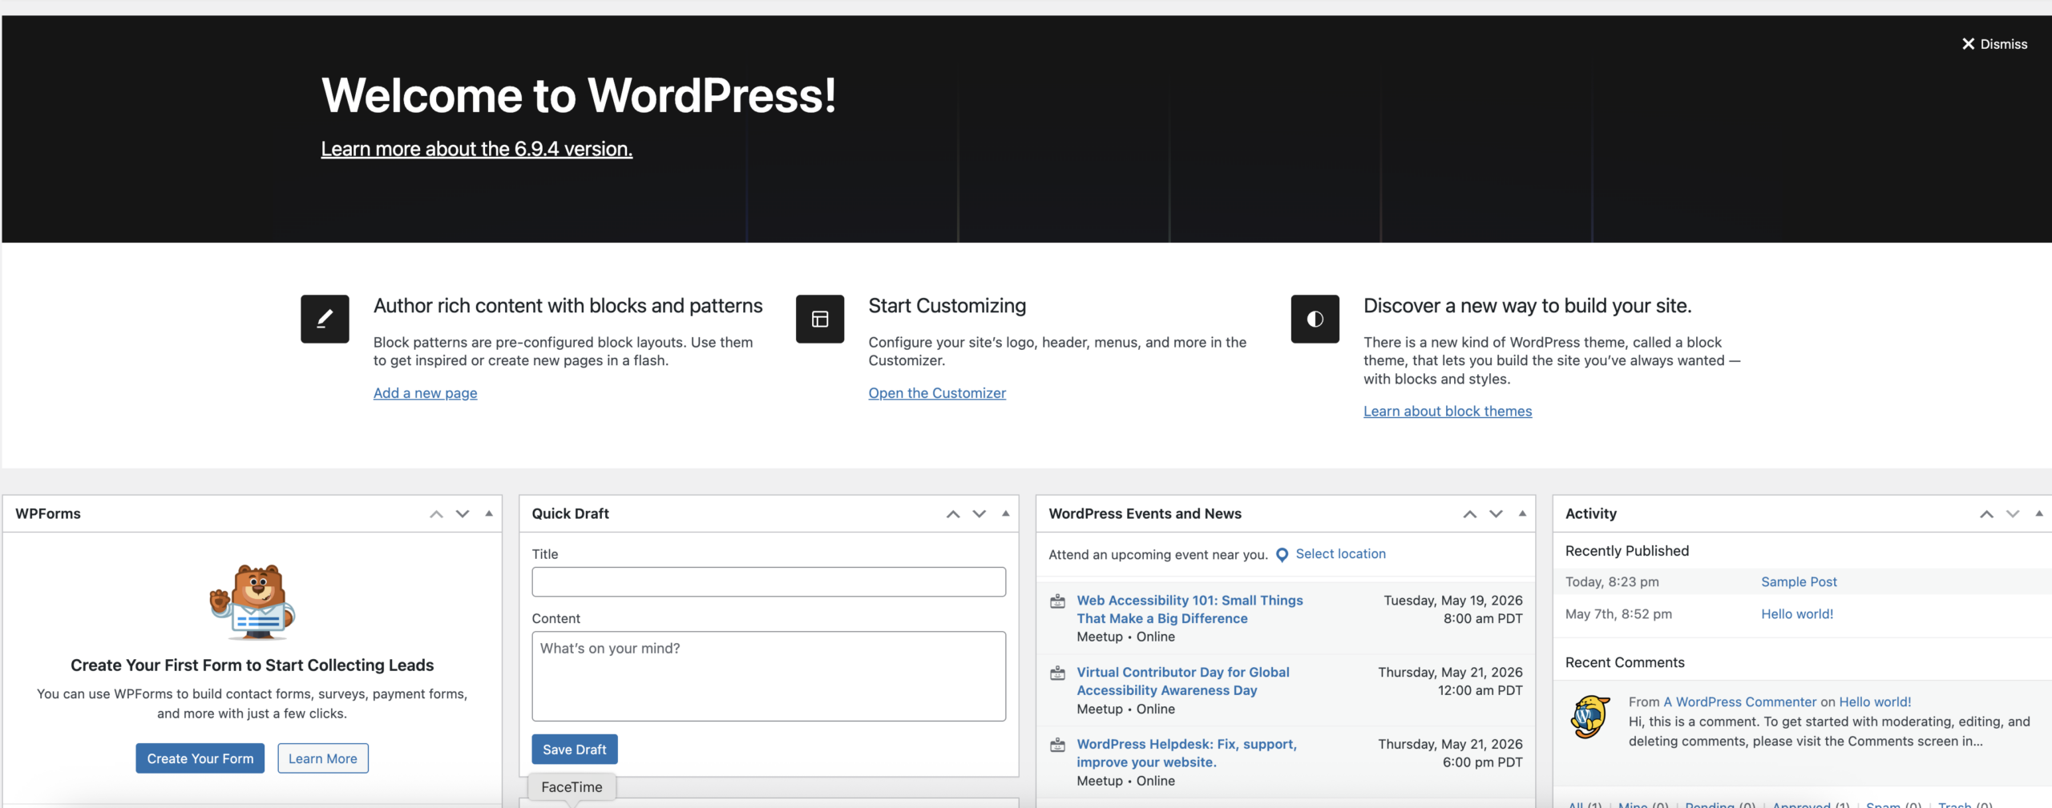
Task: Move the Activity widget down
Action: coord(2013,514)
